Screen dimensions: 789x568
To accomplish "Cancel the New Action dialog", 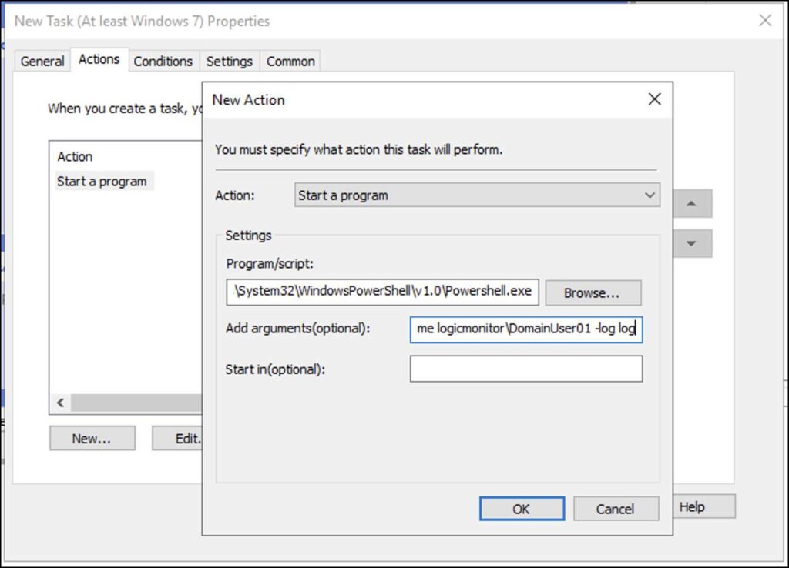I will coord(615,509).
